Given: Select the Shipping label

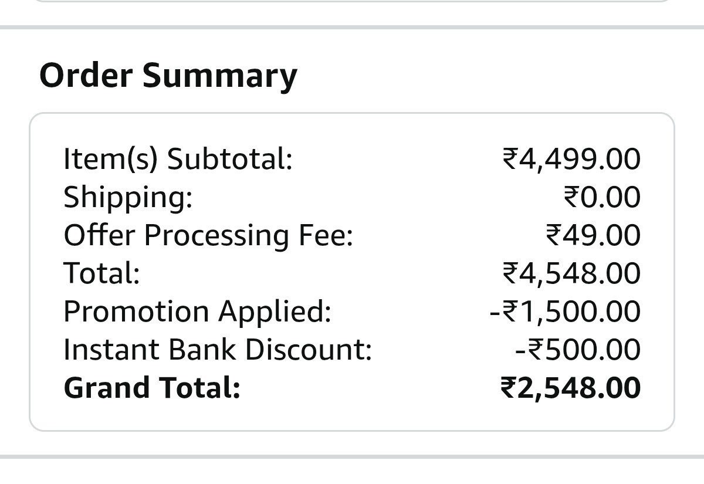Looking at the screenshot, I should (128, 197).
